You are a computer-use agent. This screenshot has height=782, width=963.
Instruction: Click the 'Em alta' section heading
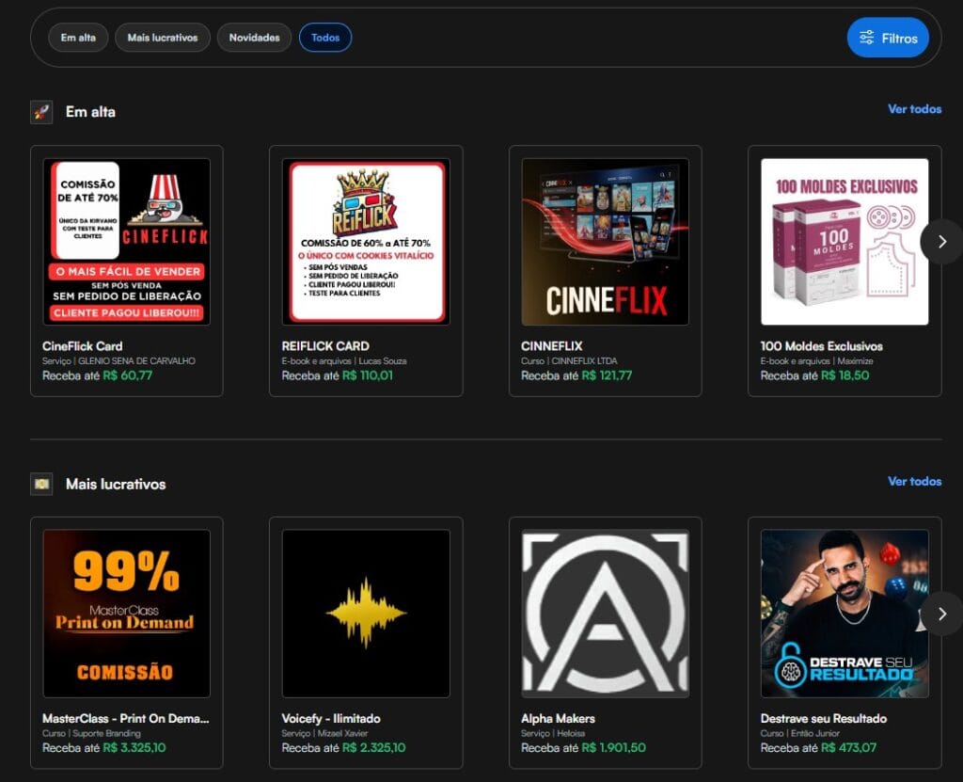90,112
